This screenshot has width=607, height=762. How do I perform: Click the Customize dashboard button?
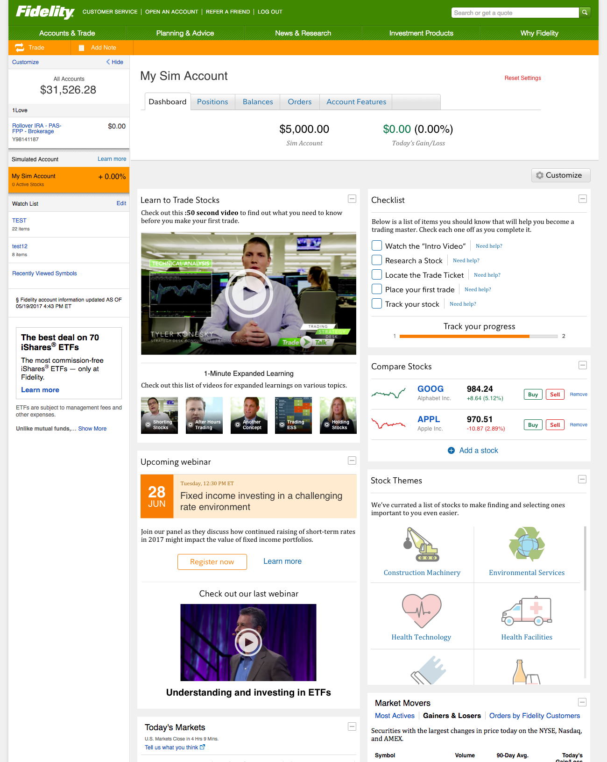pyautogui.click(x=561, y=175)
